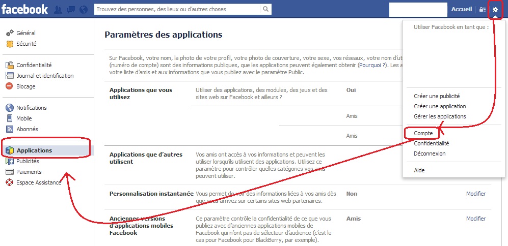This screenshot has width=508, height=246.
Task: Open messages icon in top bar
Action: coord(71,10)
